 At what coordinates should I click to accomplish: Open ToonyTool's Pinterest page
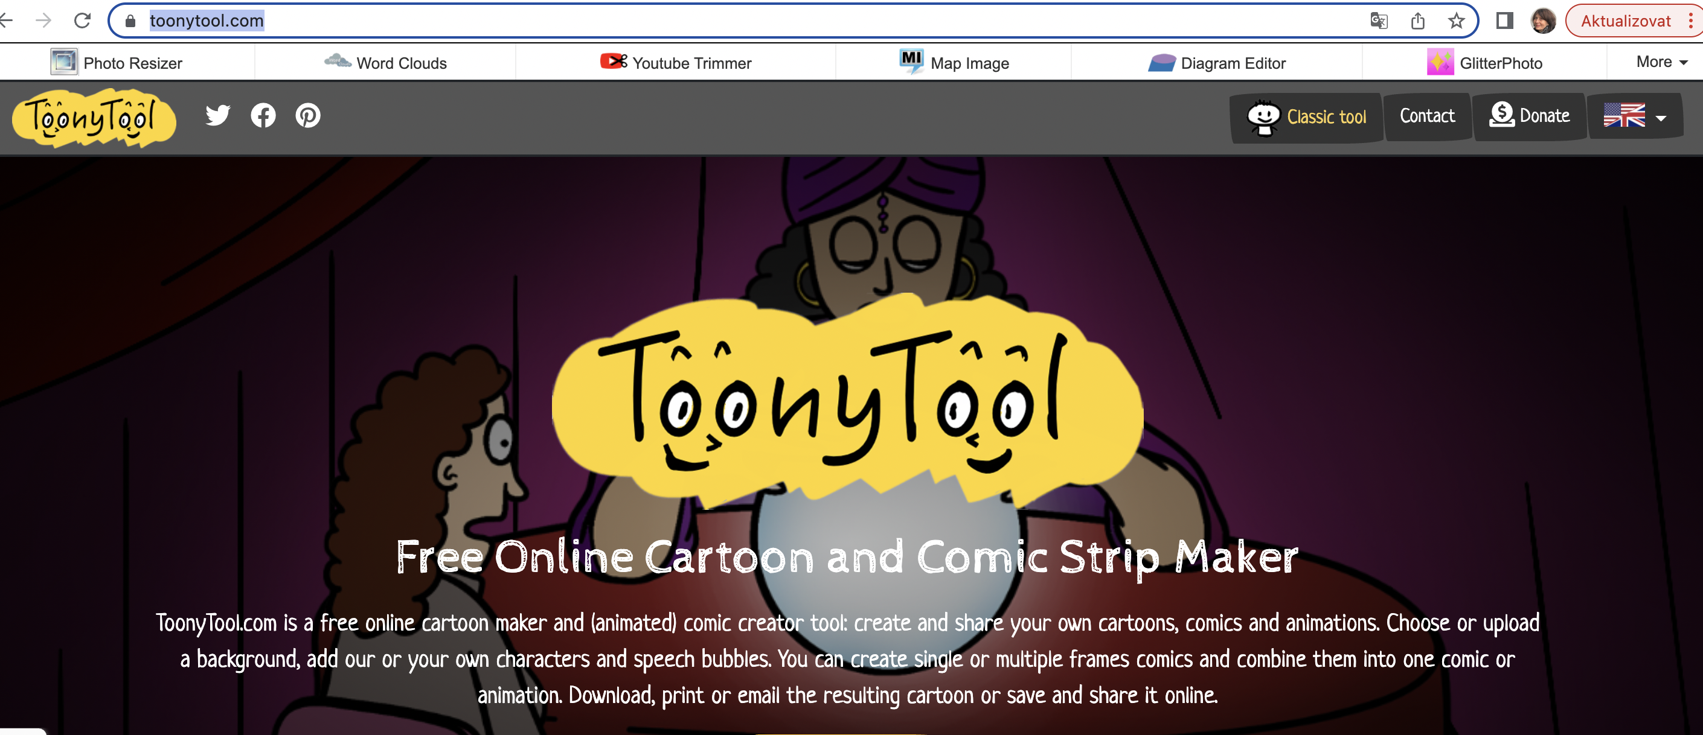(x=308, y=116)
